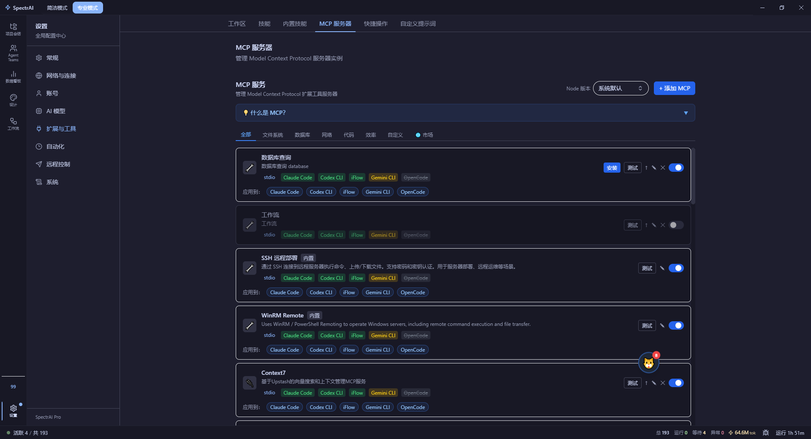811x439 pixels.
Task: Open 工作流 in the left icon rail
Action: pos(13,124)
